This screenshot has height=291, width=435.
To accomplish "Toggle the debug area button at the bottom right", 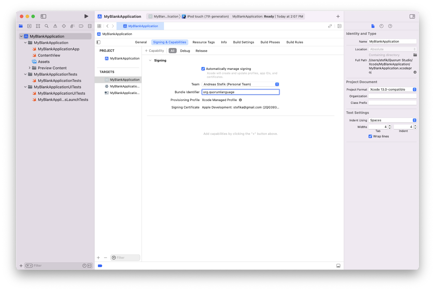I will click(338, 266).
